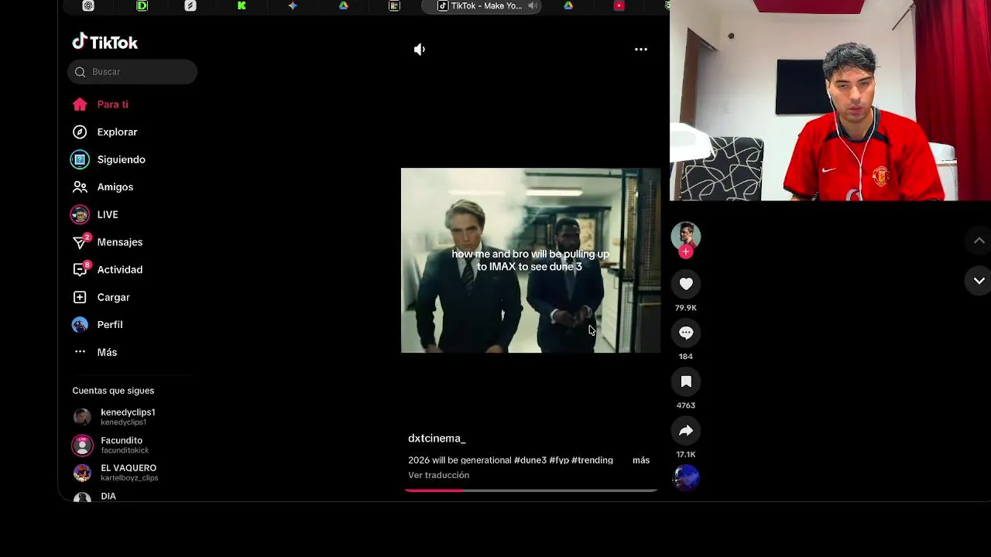
Task: Click hashtag #fyp in caption
Action: pyautogui.click(x=559, y=460)
